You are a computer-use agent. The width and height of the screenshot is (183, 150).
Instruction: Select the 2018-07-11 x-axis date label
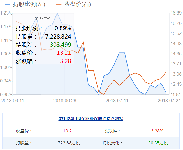coord(117,101)
